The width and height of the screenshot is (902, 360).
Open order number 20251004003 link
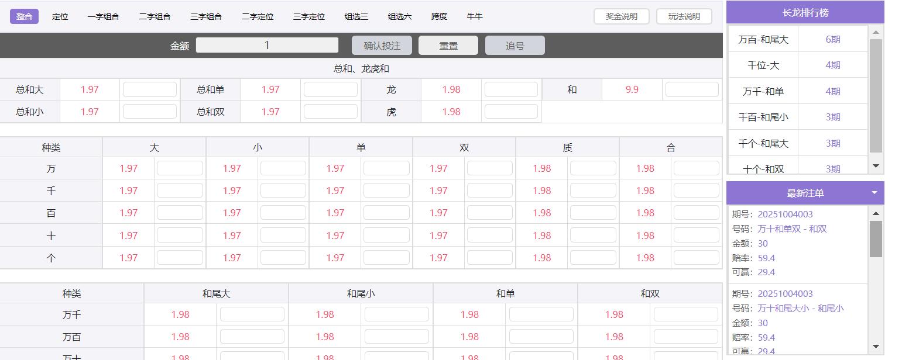click(786, 214)
